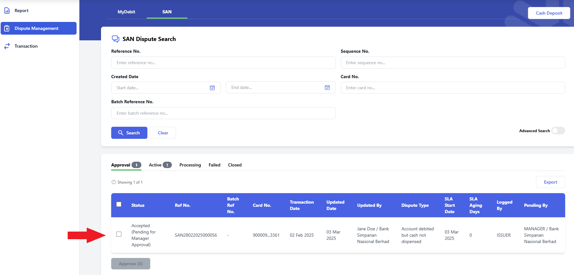Viewport: 574px width, 277px height.
Task: Switch to the SAN tab
Action: (x=167, y=12)
